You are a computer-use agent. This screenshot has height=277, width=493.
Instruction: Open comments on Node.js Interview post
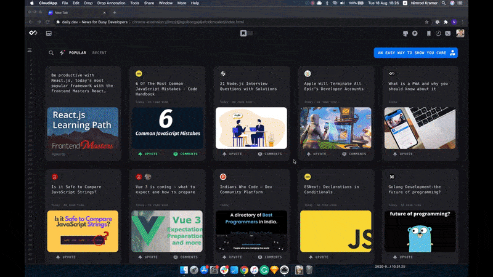(270, 154)
